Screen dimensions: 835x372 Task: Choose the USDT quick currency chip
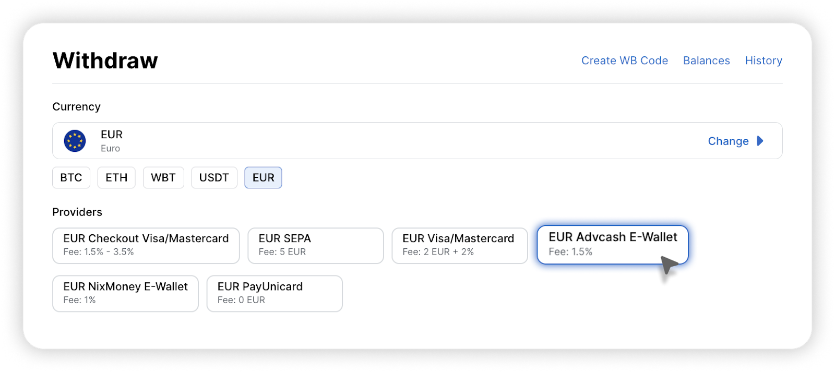[214, 177]
